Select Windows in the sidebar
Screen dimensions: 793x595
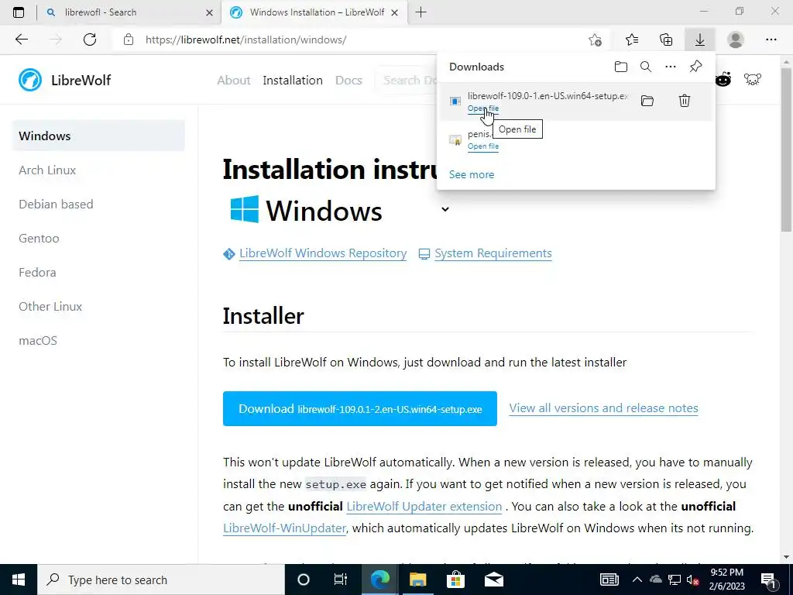[x=98, y=136]
